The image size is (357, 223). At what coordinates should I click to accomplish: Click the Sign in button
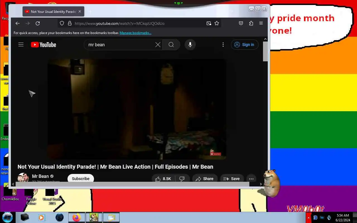coord(245,45)
